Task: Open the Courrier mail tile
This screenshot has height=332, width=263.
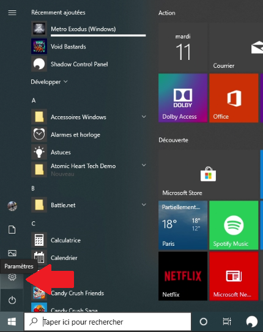Action: click(x=236, y=47)
